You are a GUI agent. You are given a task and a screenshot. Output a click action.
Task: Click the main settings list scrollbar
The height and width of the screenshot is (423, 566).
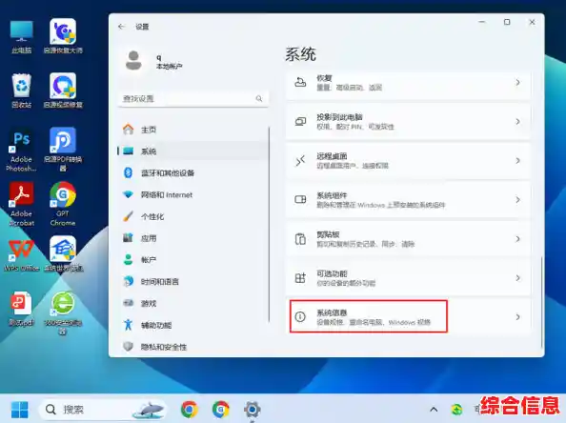click(x=541, y=302)
